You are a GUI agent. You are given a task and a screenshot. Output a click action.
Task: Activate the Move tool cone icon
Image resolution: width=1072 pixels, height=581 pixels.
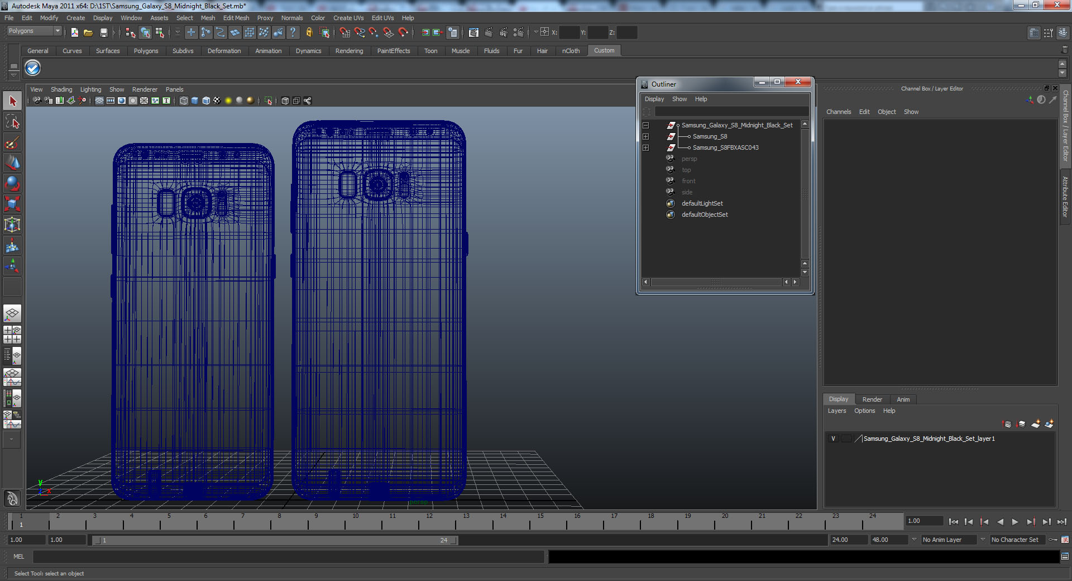pos(12,163)
